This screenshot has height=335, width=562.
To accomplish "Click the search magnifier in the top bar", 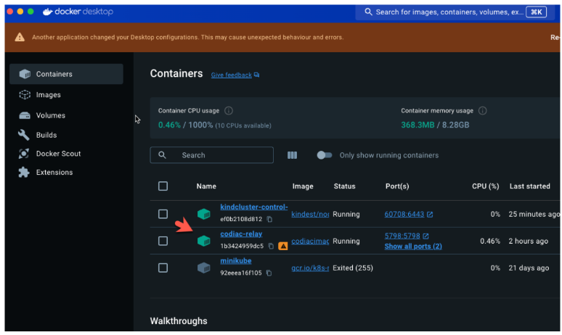I will pos(368,12).
